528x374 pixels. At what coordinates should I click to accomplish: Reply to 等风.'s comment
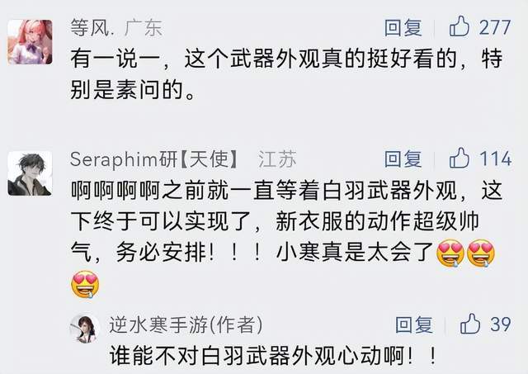(403, 27)
